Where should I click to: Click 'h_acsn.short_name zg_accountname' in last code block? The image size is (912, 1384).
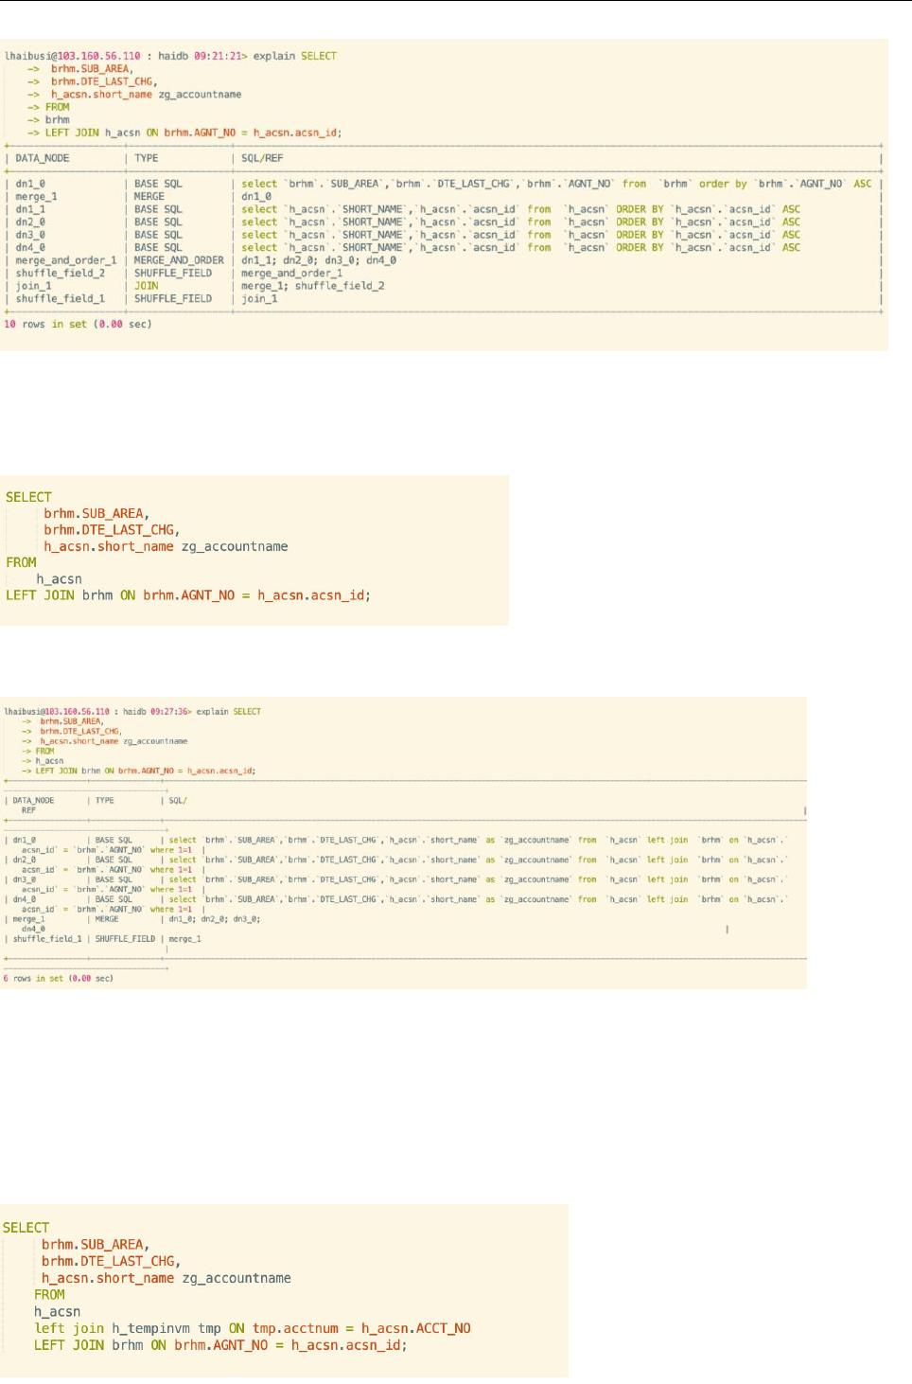(167, 1278)
